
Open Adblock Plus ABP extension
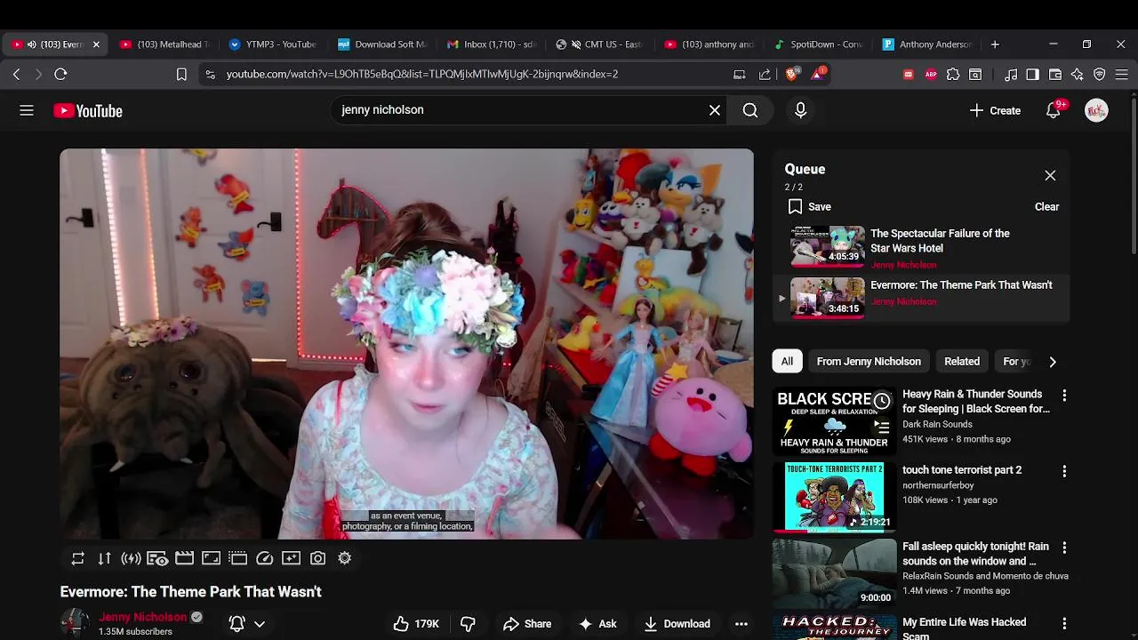coord(931,75)
